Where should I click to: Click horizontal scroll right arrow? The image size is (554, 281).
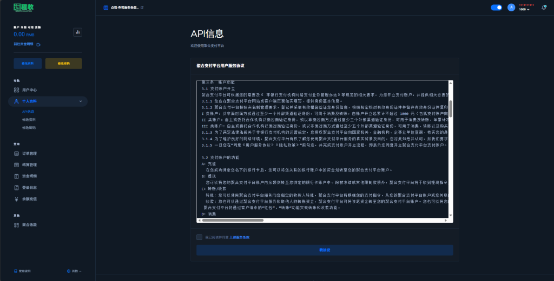tap(446, 220)
